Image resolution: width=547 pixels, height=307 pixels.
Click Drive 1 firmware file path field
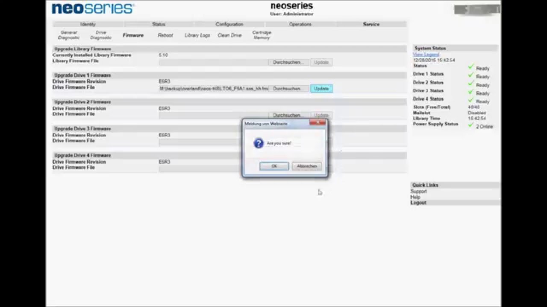point(214,89)
